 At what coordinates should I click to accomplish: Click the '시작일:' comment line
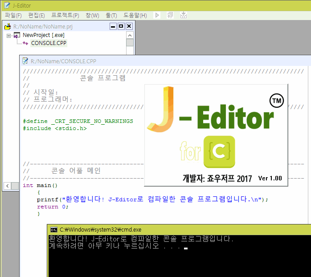(41, 92)
